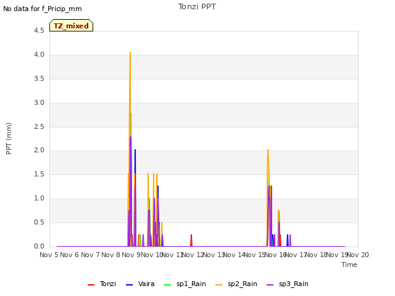The height and width of the screenshot is (296, 395).
Task: Click the orange sp2_Rain legend color marker
Action: (219, 285)
